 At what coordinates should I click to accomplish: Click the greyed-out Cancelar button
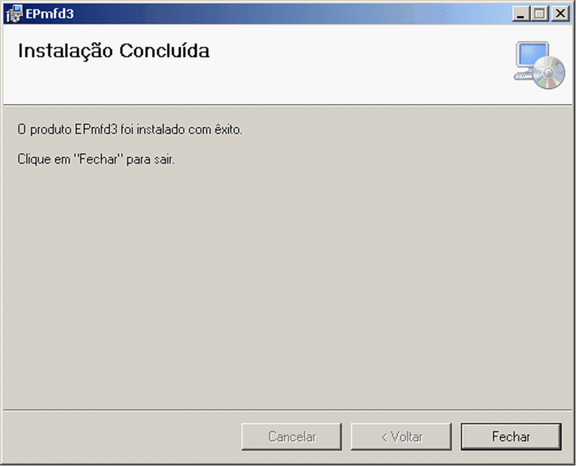point(291,437)
